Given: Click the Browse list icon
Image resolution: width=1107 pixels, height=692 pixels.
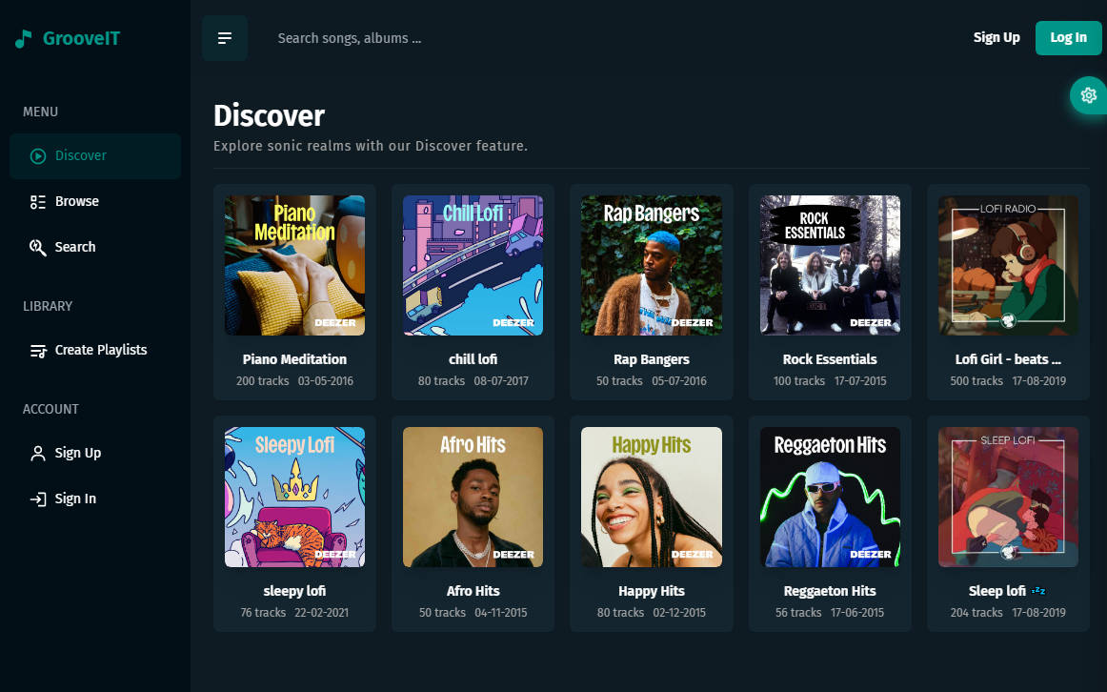Looking at the screenshot, I should point(38,202).
